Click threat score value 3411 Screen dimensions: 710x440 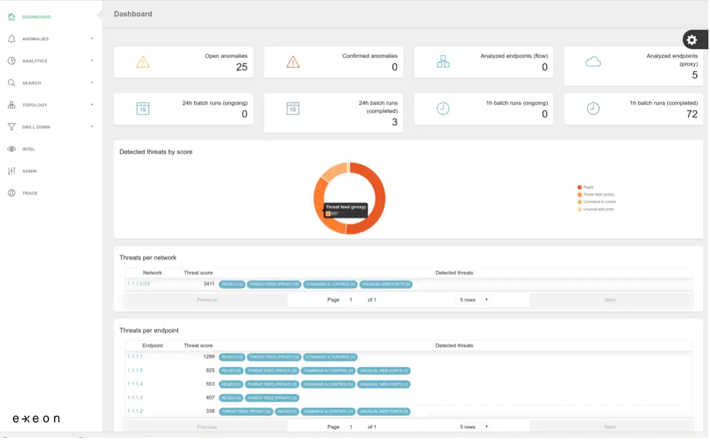click(209, 284)
